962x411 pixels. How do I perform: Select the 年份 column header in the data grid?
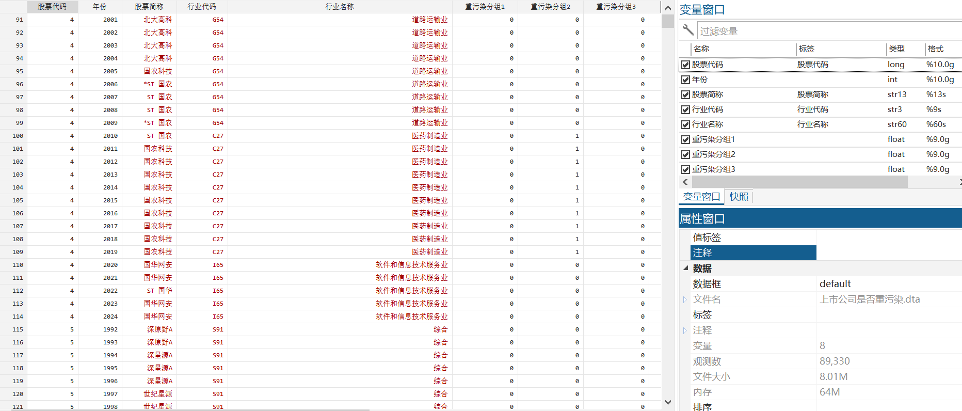[100, 7]
